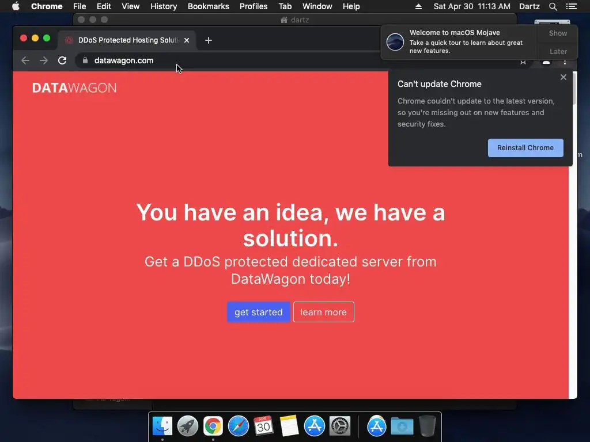Open the File menu
Screen dimensions: 590x442
[x=80, y=6]
